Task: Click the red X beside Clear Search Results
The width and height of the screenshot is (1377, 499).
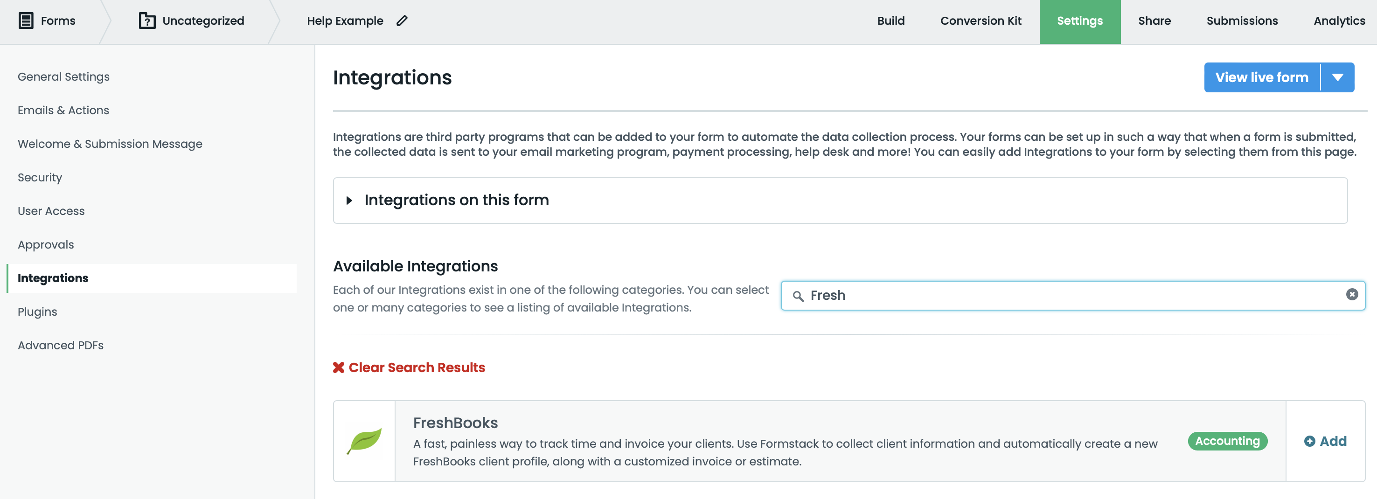Action: pyautogui.click(x=338, y=367)
